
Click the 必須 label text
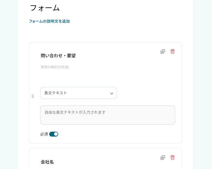coord(44,134)
